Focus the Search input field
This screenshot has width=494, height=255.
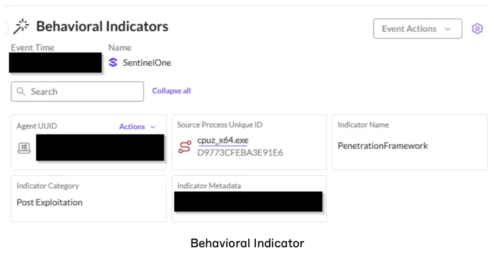pyautogui.click(x=82, y=92)
